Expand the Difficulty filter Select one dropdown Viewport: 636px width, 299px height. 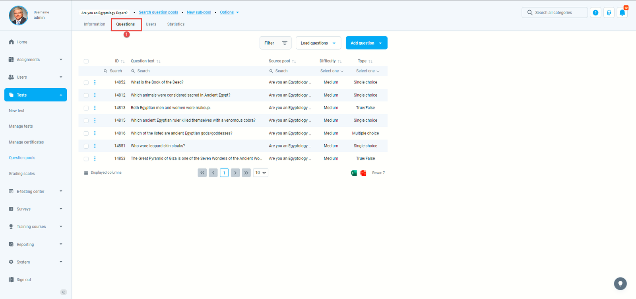[x=332, y=71]
